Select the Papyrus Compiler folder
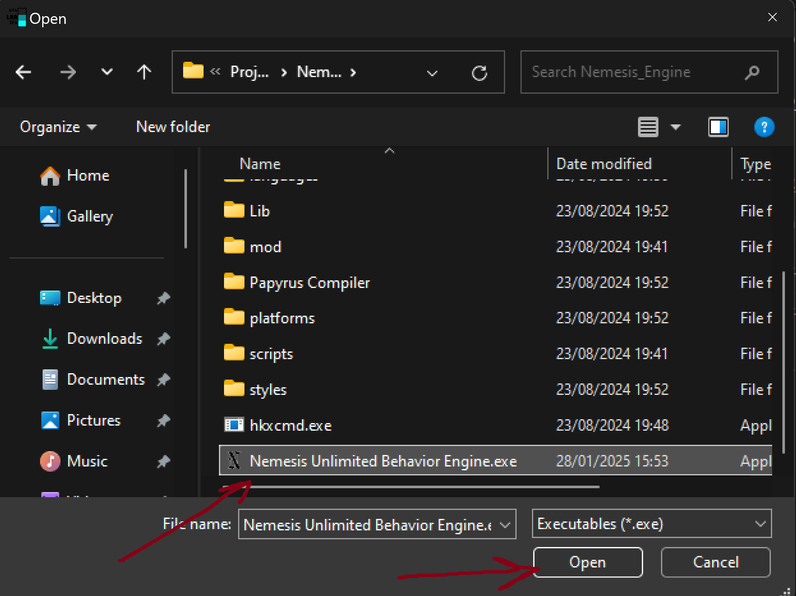This screenshot has width=796, height=596. pos(309,282)
